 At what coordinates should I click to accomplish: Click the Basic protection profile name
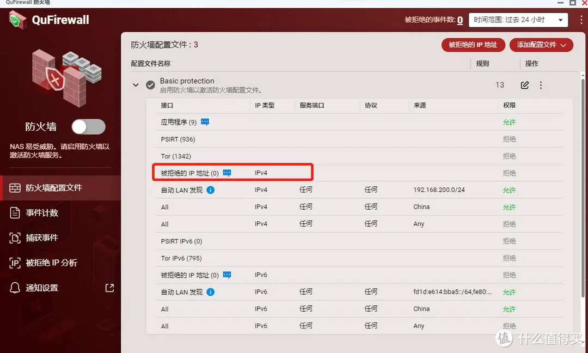(187, 81)
